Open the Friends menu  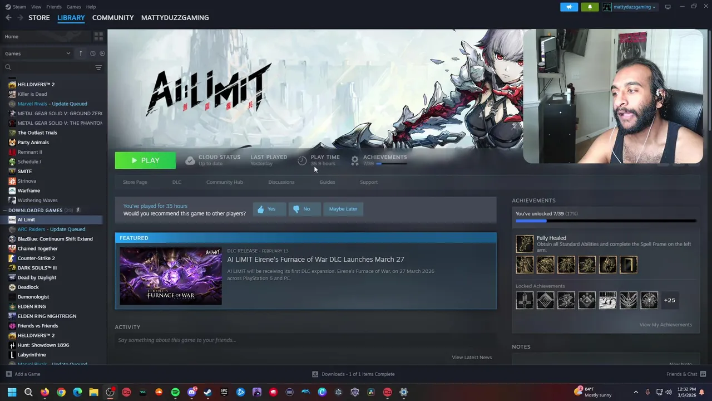54,7
